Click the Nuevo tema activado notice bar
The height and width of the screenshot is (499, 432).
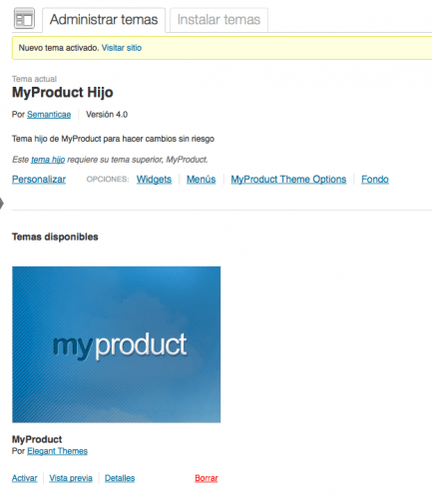click(x=222, y=48)
